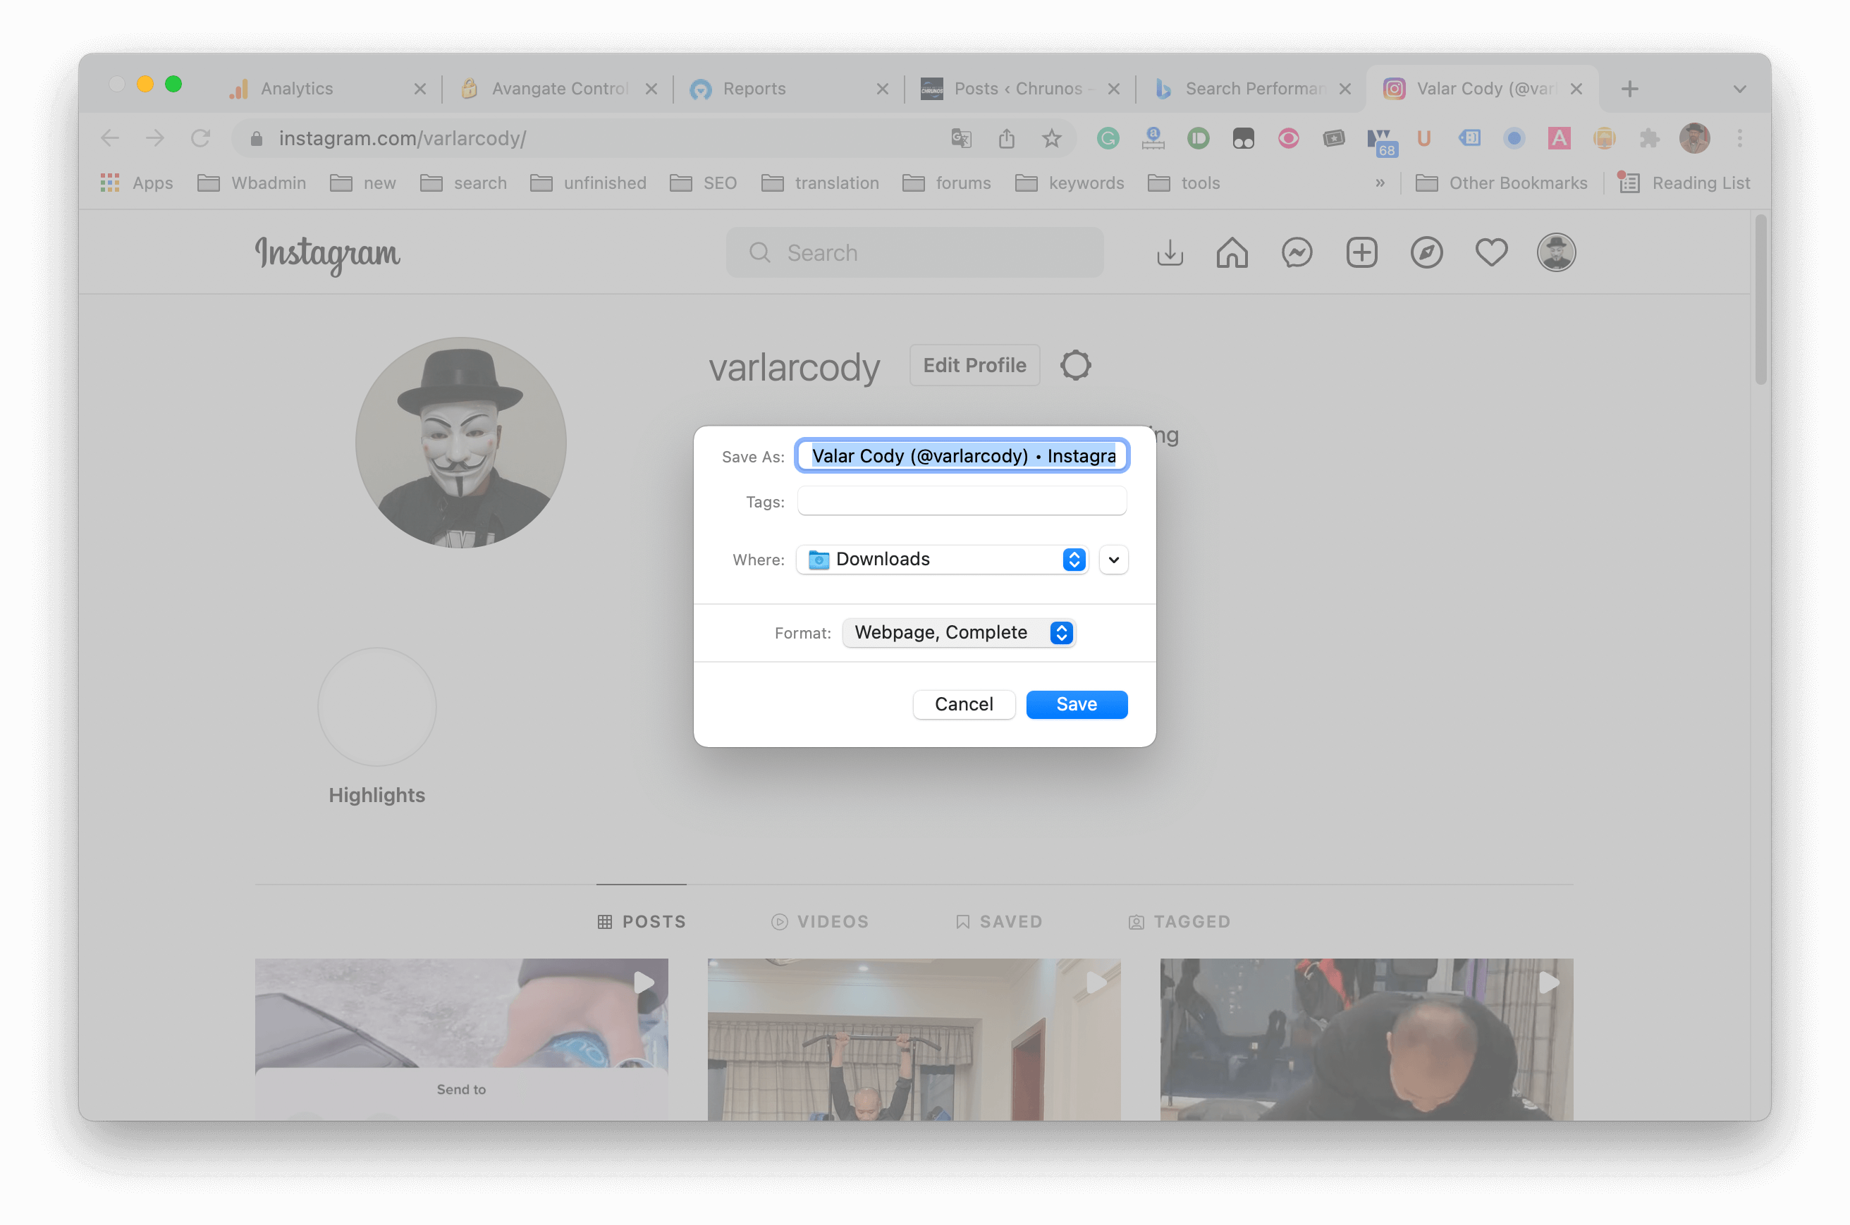
Task: Expand the tab search chevron
Action: (x=1739, y=89)
